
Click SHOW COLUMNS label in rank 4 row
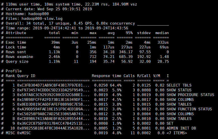coord(180,100)
